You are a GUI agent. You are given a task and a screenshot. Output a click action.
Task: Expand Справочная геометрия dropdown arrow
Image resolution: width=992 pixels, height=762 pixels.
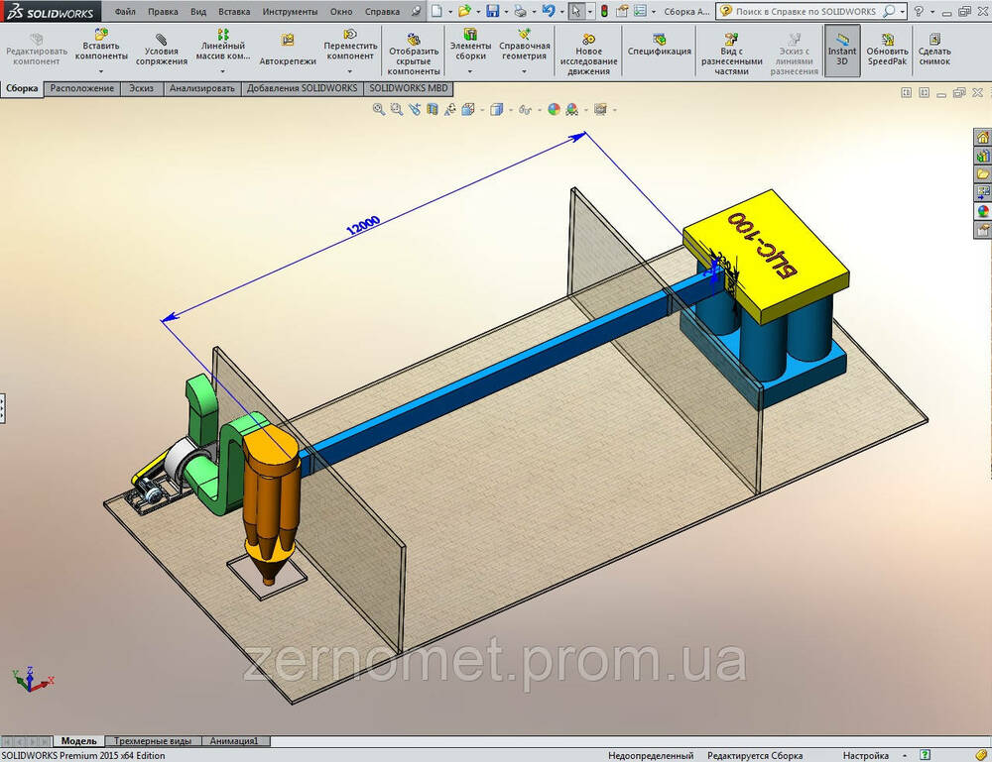click(524, 71)
